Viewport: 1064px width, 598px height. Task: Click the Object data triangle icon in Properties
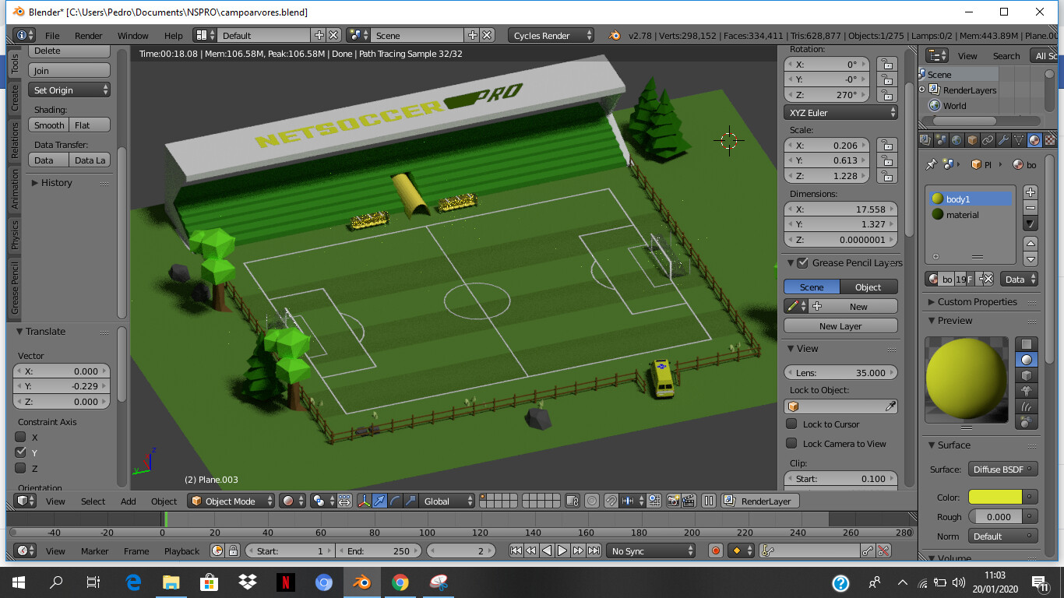pyautogui.click(x=1019, y=140)
